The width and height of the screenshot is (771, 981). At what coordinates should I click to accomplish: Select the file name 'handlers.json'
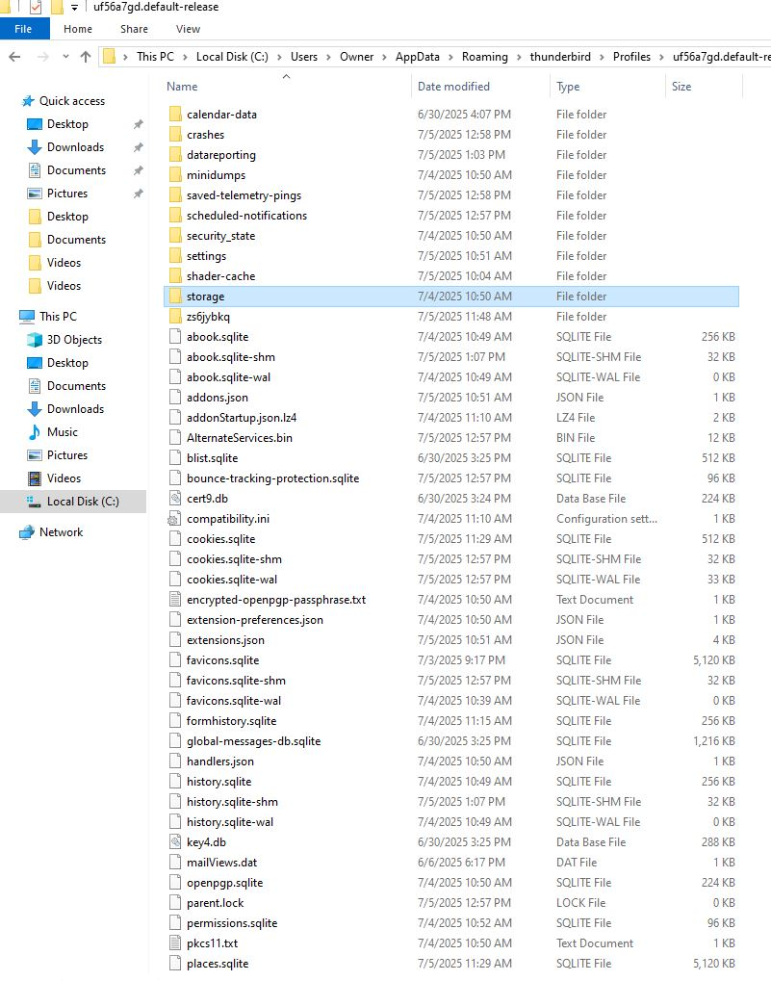(x=220, y=761)
